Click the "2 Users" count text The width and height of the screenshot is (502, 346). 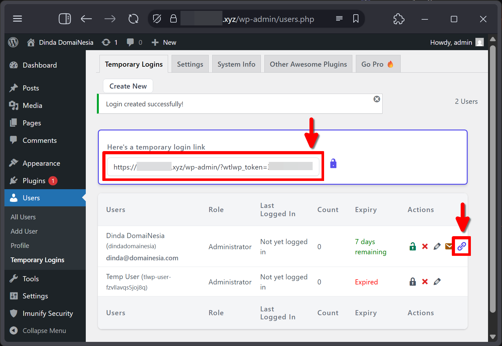466,102
